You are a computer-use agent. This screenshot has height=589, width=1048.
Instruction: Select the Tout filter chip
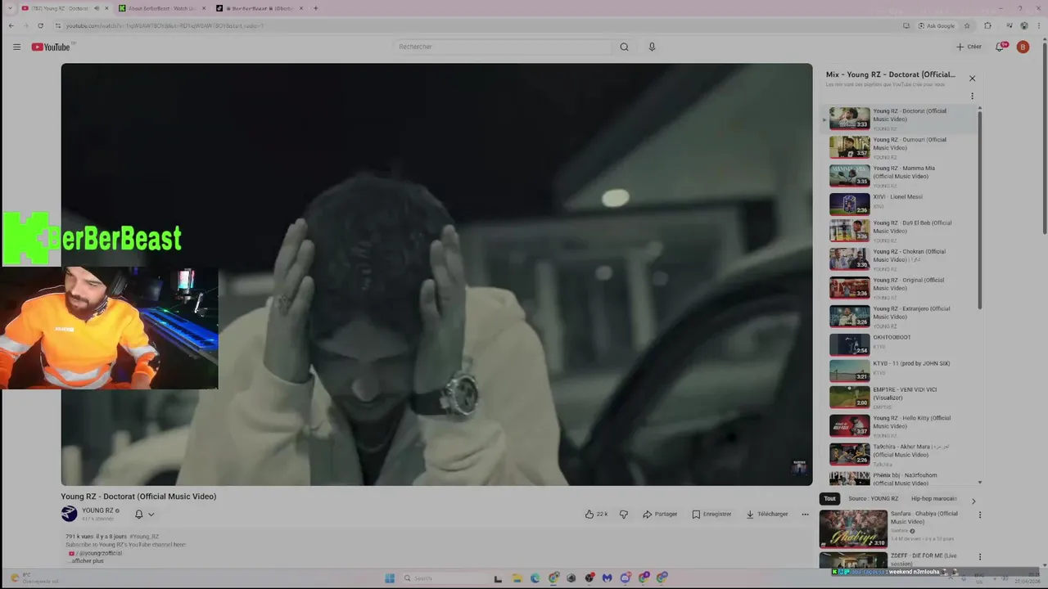pyautogui.click(x=829, y=499)
